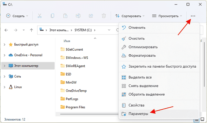Choose Закрепить на панели быстрого доступа
Screen dimensions: 207x123
(159, 67)
